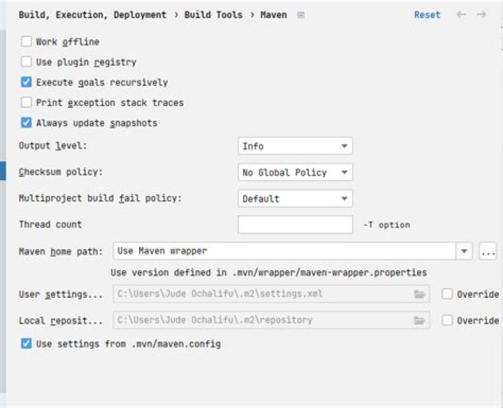Click the Reset link

point(427,15)
